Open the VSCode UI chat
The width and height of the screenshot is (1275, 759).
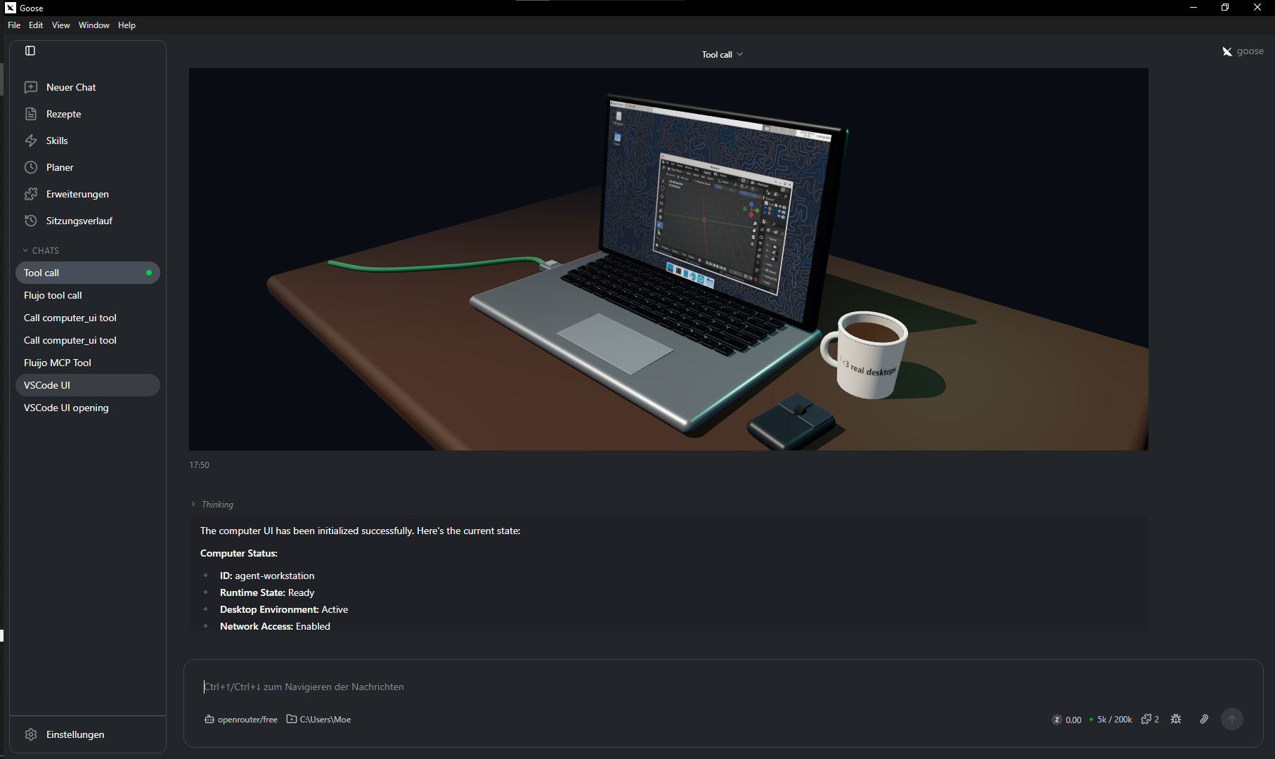pyautogui.click(x=88, y=385)
